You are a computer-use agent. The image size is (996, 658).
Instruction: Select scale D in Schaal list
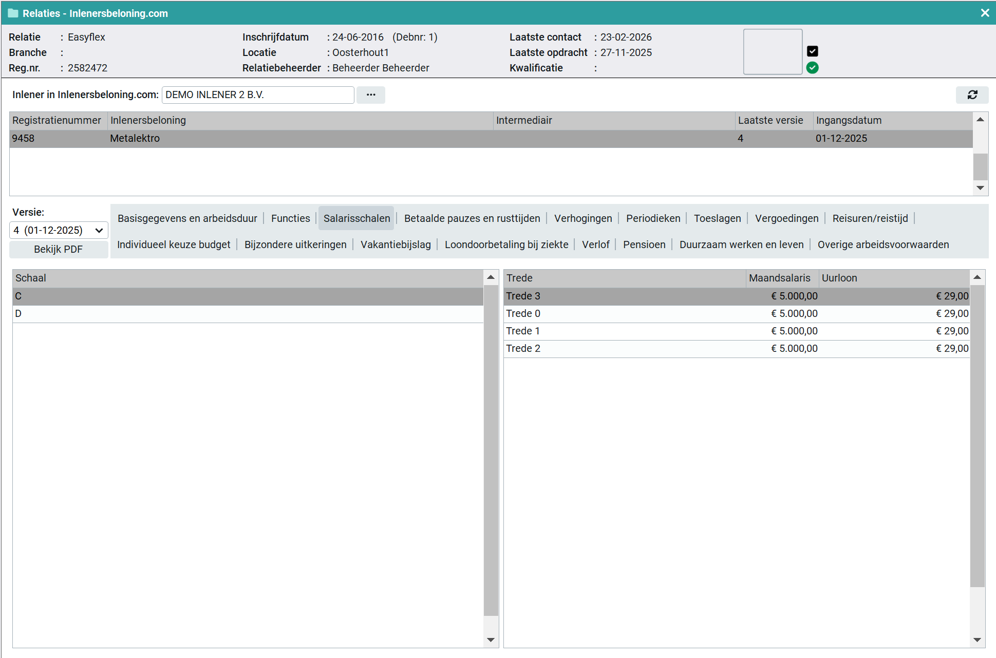[247, 314]
